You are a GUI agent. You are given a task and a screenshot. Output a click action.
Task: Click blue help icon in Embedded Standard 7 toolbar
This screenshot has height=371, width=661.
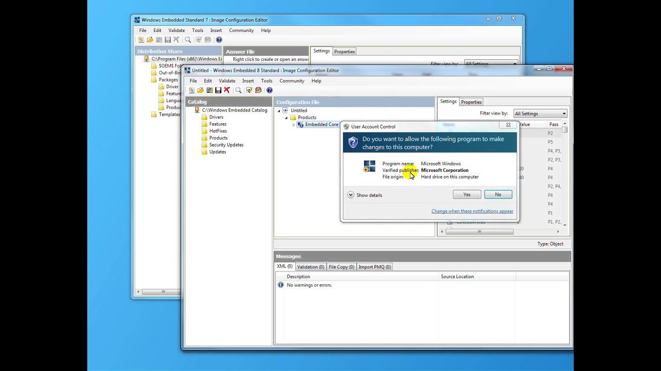[219, 40]
